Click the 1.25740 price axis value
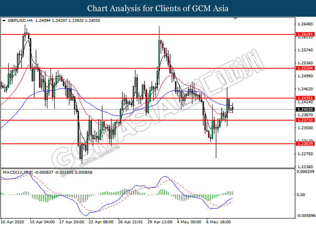The width and height of the screenshot is (316, 226). [305, 50]
